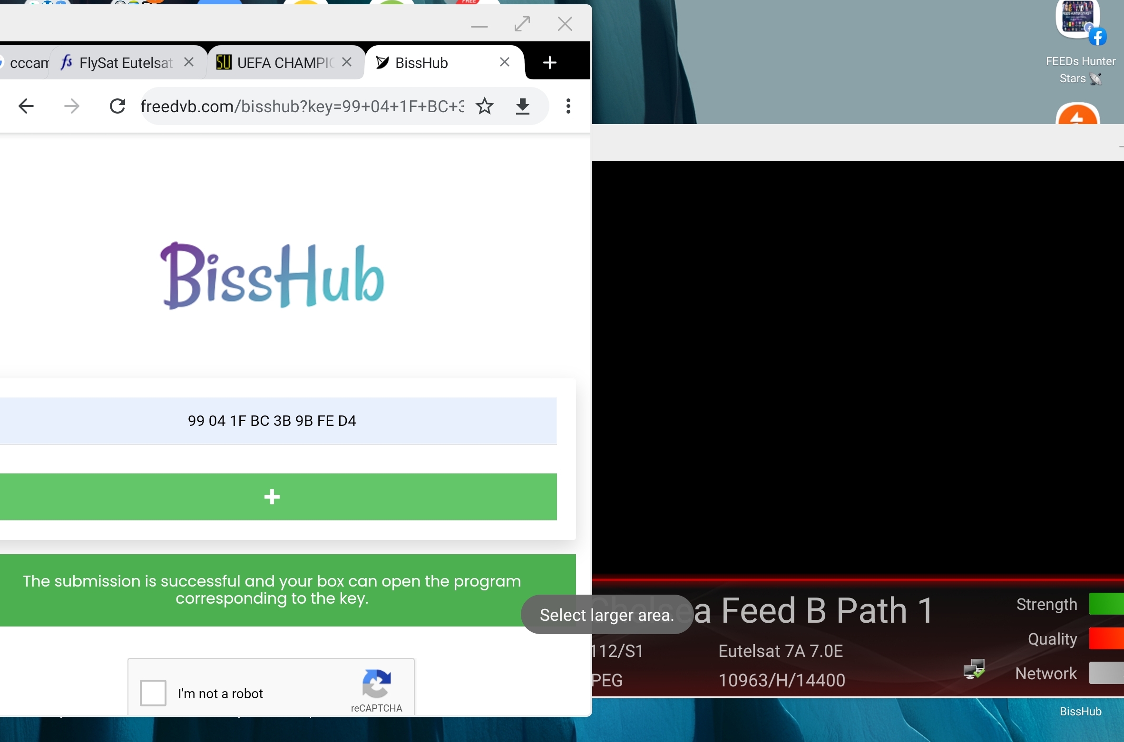Click the reCAPTCHA logo

click(x=376, y=684)
